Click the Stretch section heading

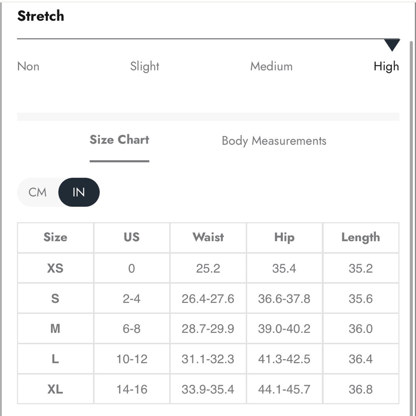[x=41, y=16]
